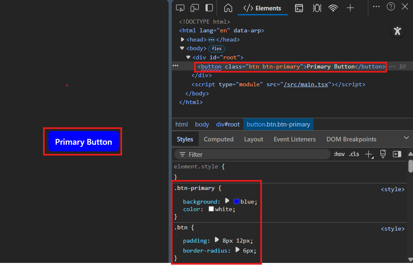Open the white color swatch
The width and height of the screenshot is (413, 265).
[211, 209]
